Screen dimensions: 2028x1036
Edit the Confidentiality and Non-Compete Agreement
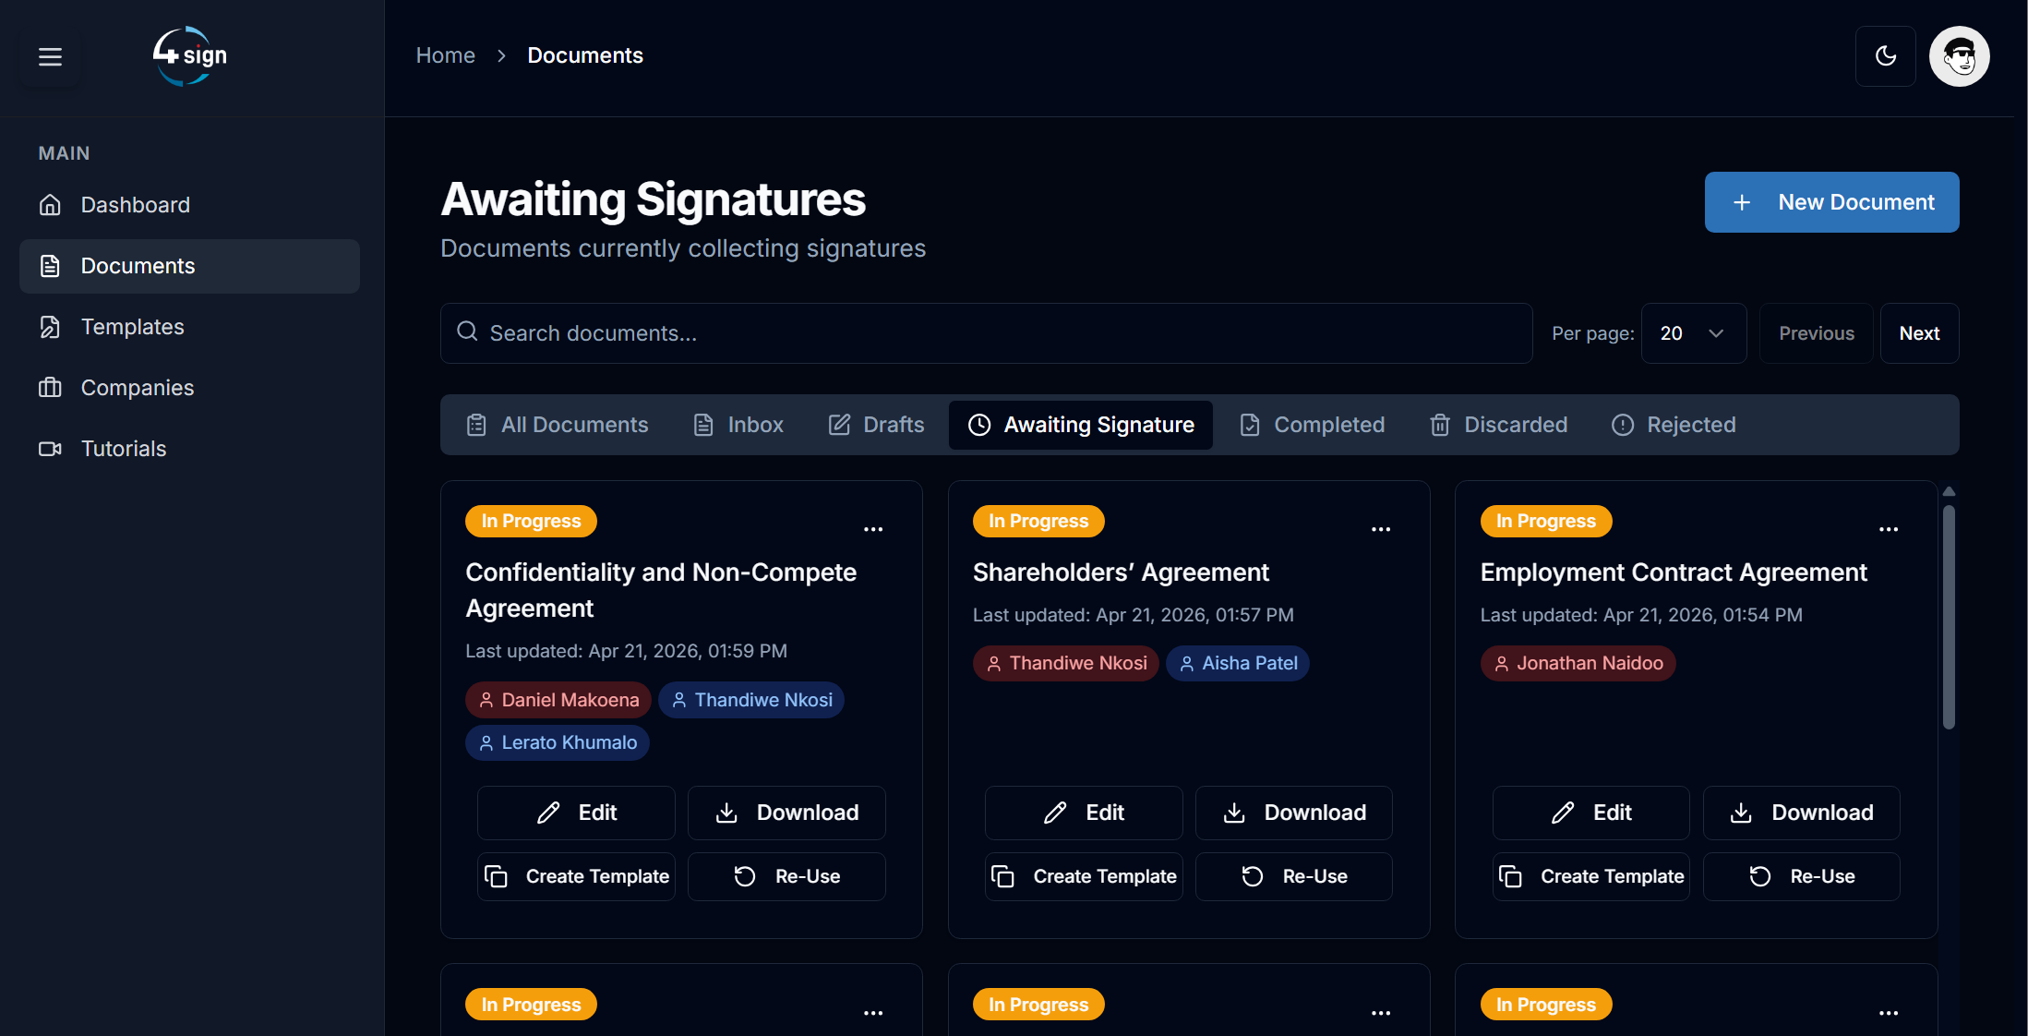(576, 813)
